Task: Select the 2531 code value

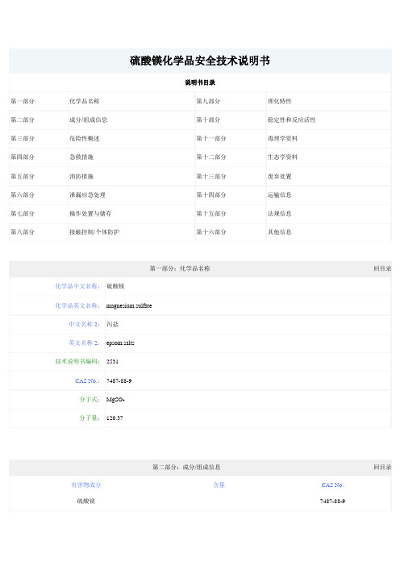Action: pyautogui.click(x=112, y=361)
